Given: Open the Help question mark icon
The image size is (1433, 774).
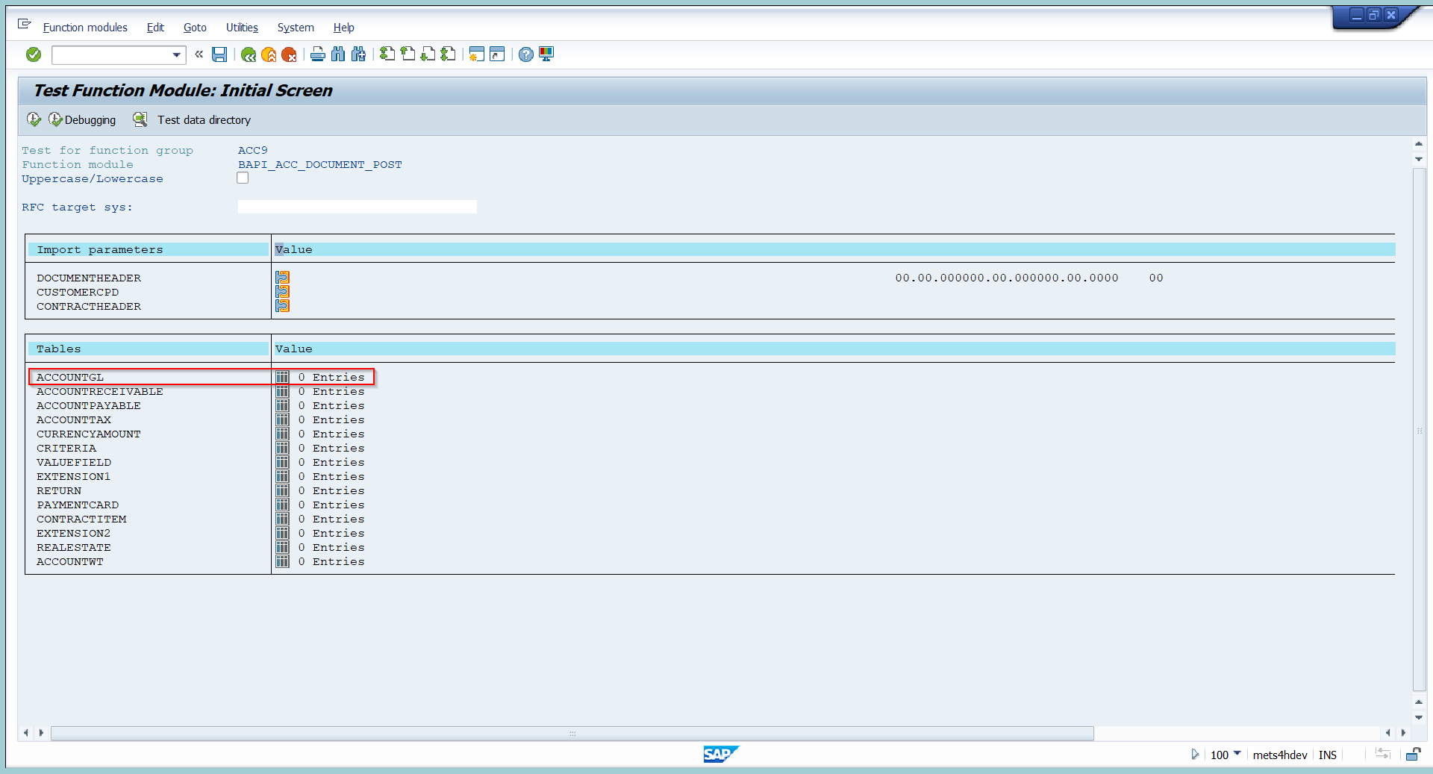Looking at the screenshot, I should (x=526, y=54).
